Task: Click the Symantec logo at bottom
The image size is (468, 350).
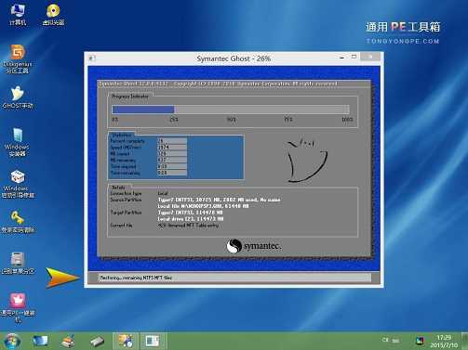Action: pyautogui.click(x=254, y=246)
